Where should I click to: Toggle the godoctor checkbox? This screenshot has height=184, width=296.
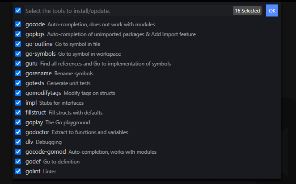click(18, 132)
